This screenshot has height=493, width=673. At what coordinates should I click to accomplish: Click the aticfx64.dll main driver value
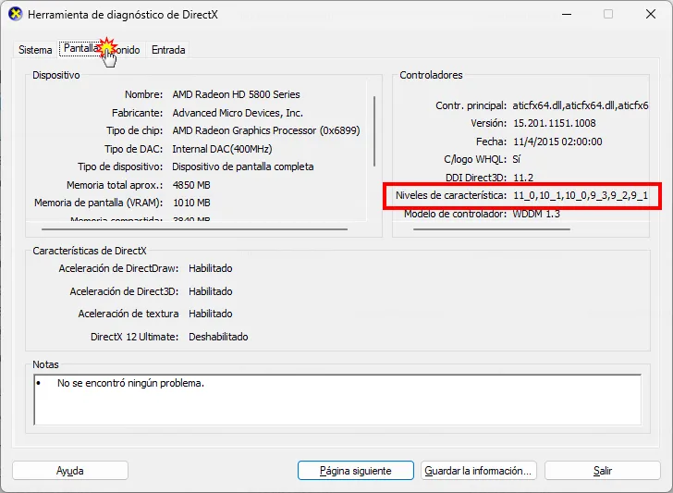tap(581, 105)
